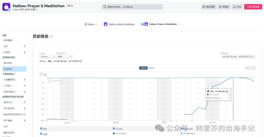
Task: Click the star favorites icon button
Action: pos(220,7)
